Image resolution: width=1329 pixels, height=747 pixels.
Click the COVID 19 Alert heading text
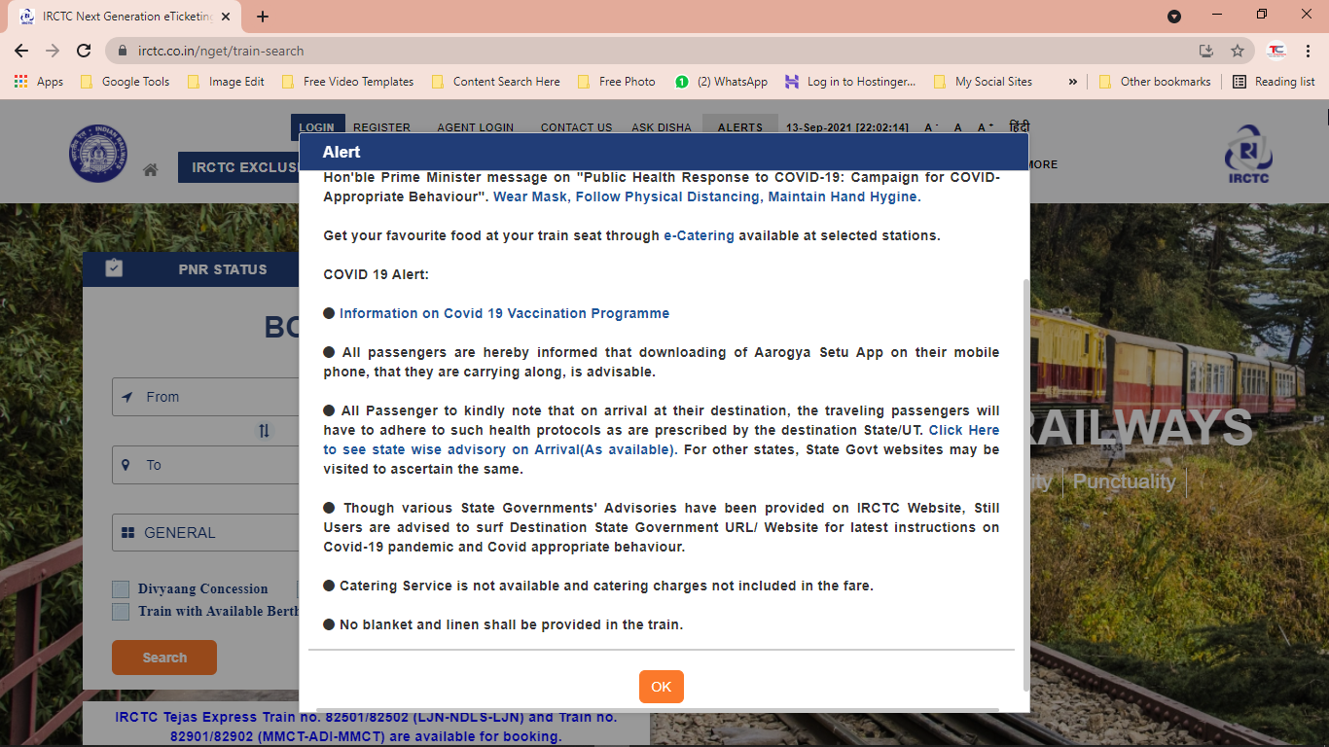tap(377, 274)
